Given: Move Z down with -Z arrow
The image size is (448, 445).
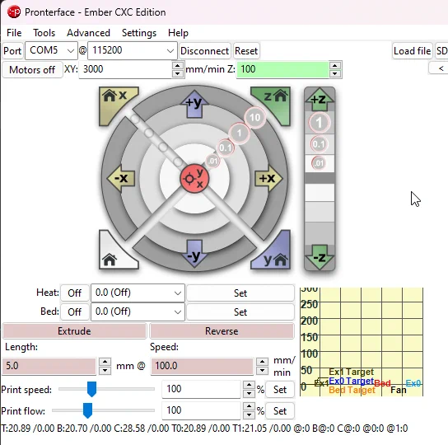Looking at the screenshot, I should (x=320, y=257).
